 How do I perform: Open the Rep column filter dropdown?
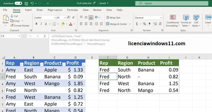[x=22, y=64]
